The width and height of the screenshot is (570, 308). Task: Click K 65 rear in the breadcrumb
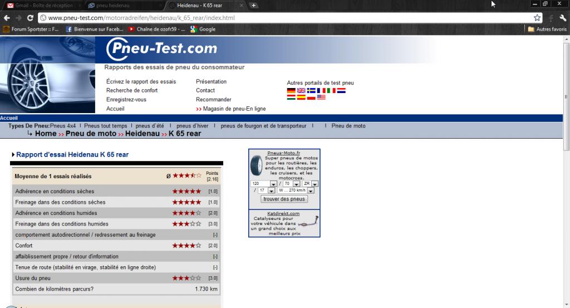tap(185, 134)
